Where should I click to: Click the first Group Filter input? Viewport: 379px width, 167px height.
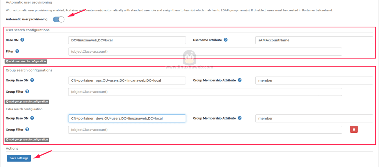[x=205, y=92]
